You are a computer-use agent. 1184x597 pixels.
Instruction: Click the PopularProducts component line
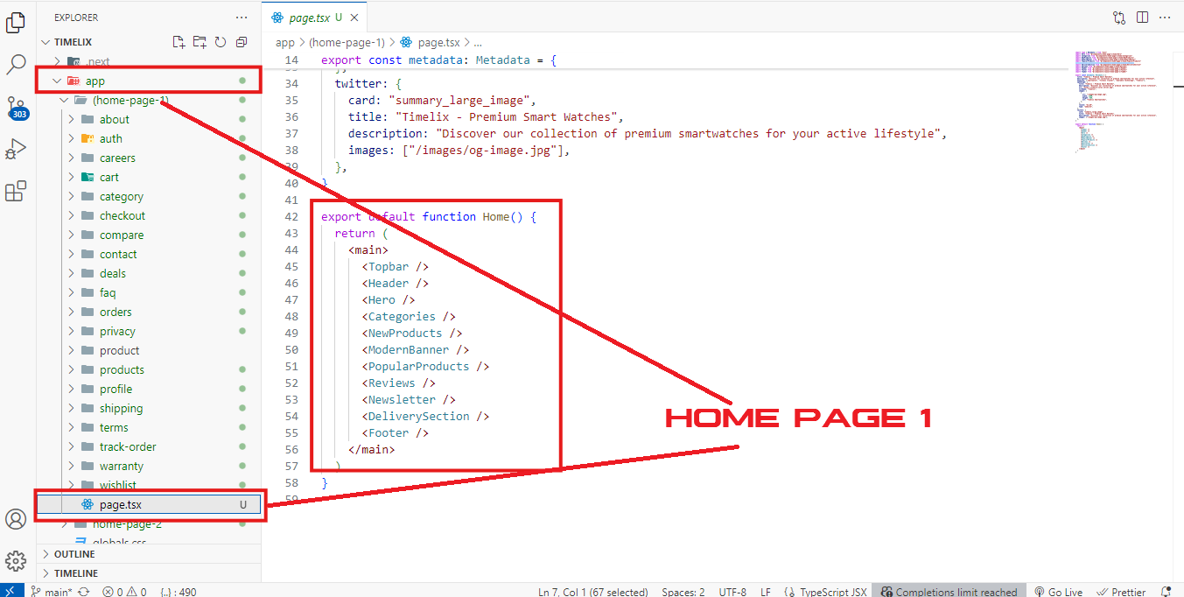tap(425, 366)
